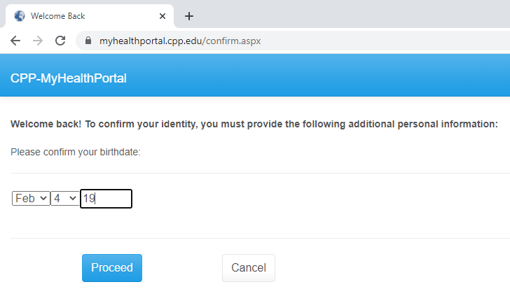The width and height of the screenshot is (510, 303).
Task: Open the Feb month dropdown
Action: click(31, 199)
